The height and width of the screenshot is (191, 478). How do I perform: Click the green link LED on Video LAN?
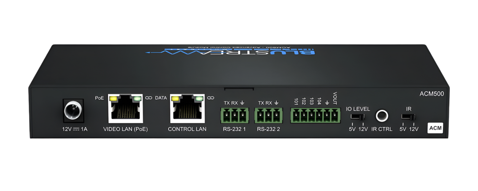tap(139, 99)
